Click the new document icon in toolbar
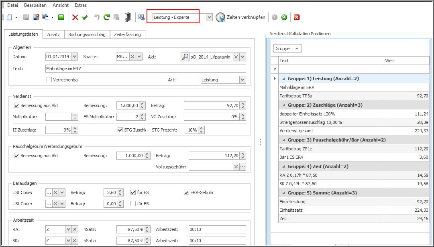Image resolution: width=434 pixels, height=247 pixels. (x=9, y=17)
